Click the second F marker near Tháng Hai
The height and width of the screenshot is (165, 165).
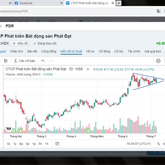[20, 131]
